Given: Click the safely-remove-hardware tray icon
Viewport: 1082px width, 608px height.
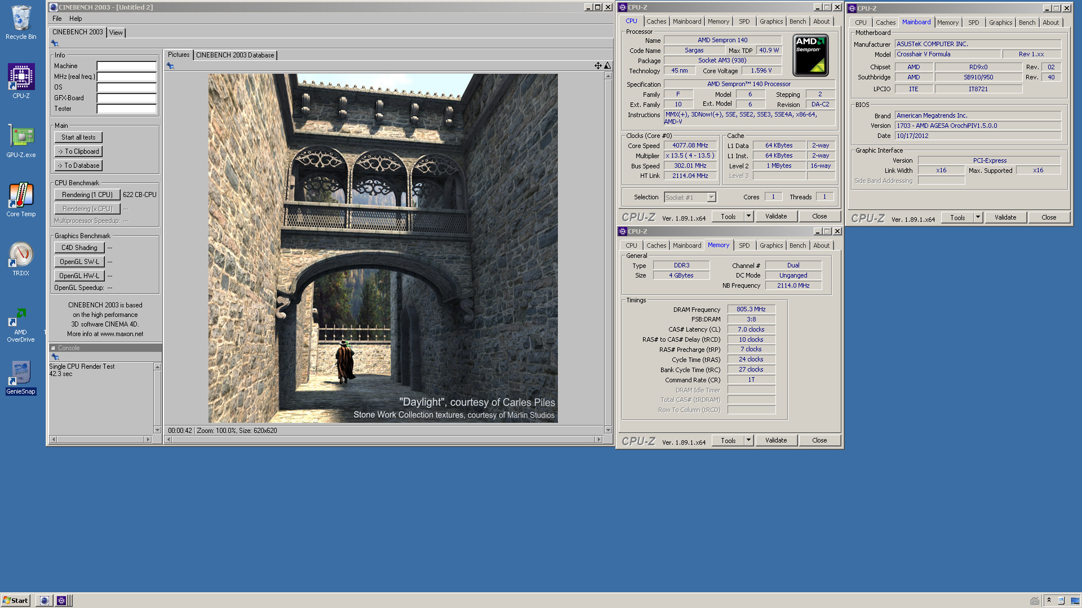Looking at the screenshot, I should pyautogui.click(x=1062, y=601).
